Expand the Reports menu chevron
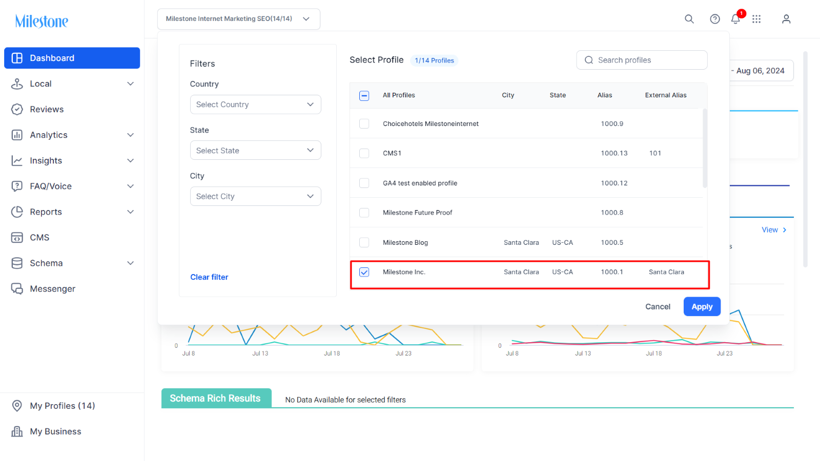The width and height of the screenshot is (820, 461). 131,212
